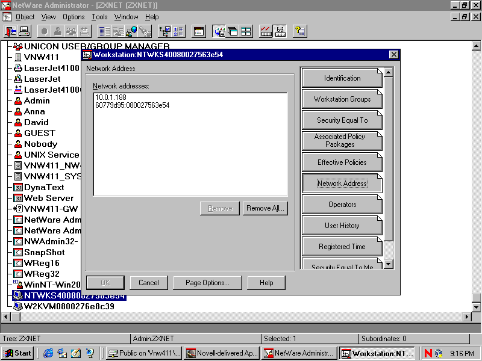Image resolution: width=482 pixels, height=361 pixels.
Task: Open the Effective Policies page
Action: point(342,162)
